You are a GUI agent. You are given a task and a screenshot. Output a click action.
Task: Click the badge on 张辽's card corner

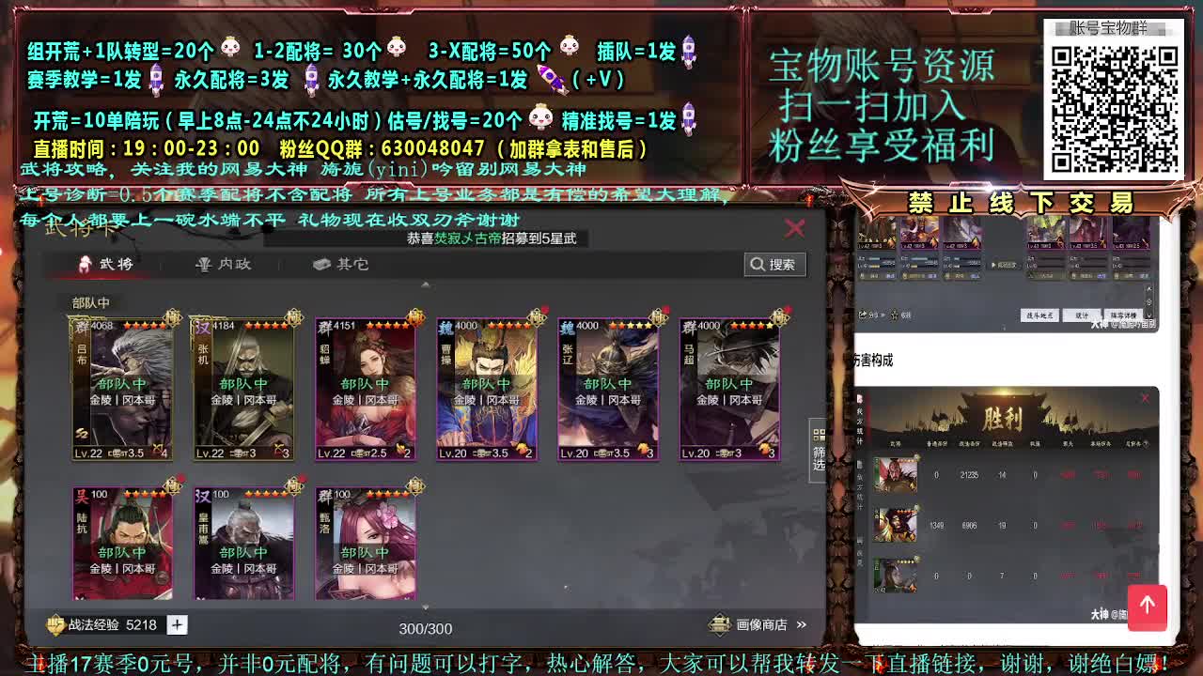[x=658, y=318]
